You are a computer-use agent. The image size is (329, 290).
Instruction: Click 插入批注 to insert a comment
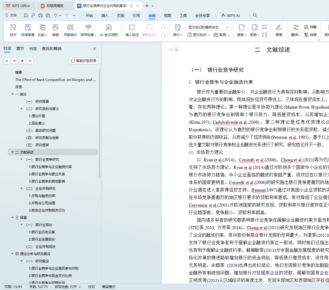[132, 30]
